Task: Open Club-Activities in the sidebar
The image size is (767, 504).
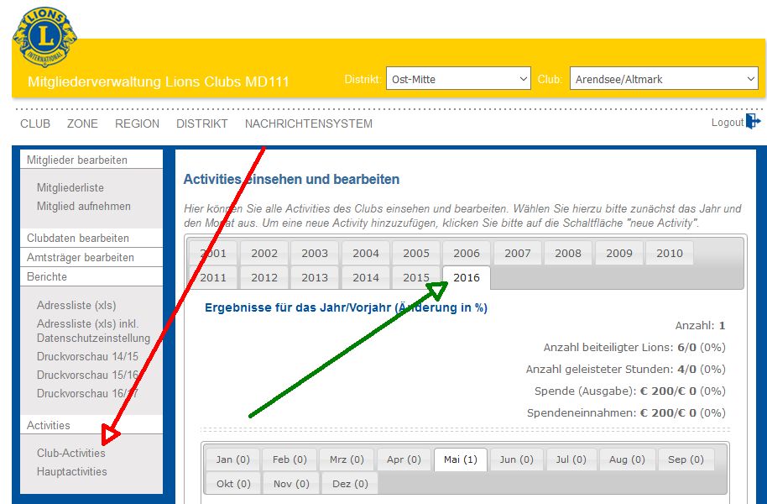Action: tap(71, 453)
